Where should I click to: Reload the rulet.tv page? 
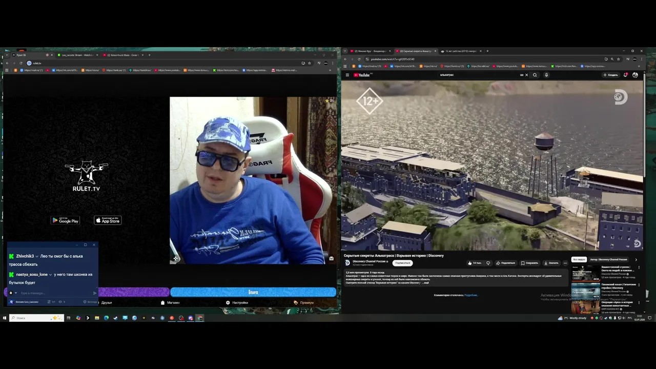[x=21, y=63]
